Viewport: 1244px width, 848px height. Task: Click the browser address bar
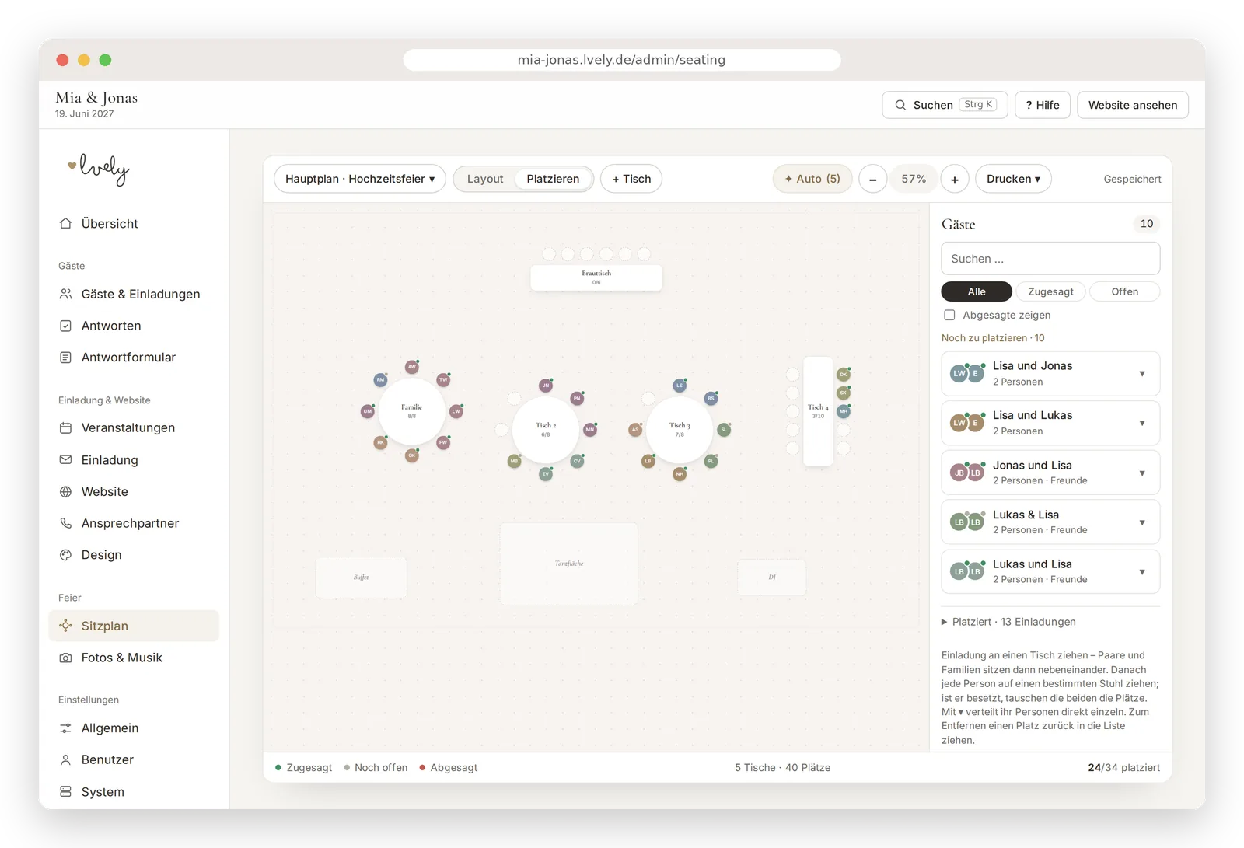(x=622, y=60)
